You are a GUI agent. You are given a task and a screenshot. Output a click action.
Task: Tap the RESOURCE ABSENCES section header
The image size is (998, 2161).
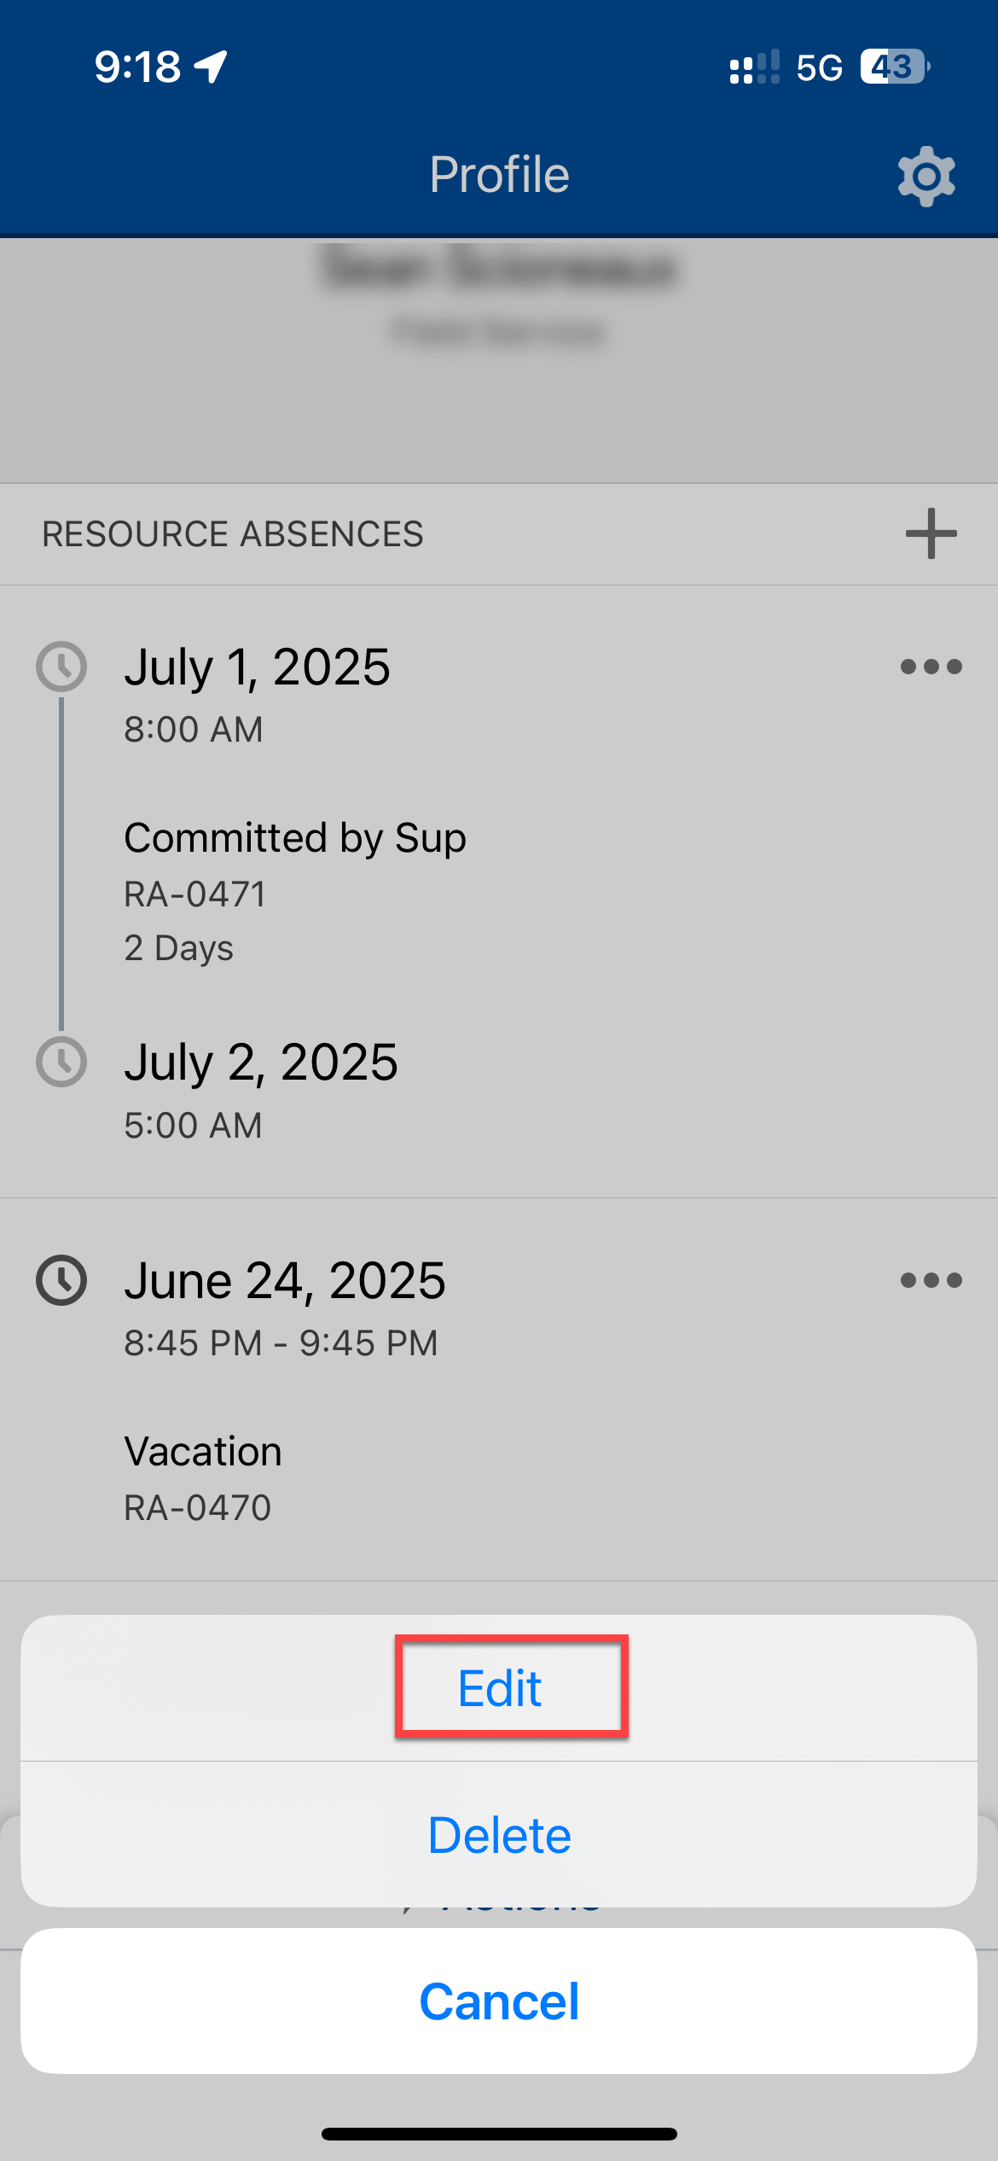pos(233,534)
